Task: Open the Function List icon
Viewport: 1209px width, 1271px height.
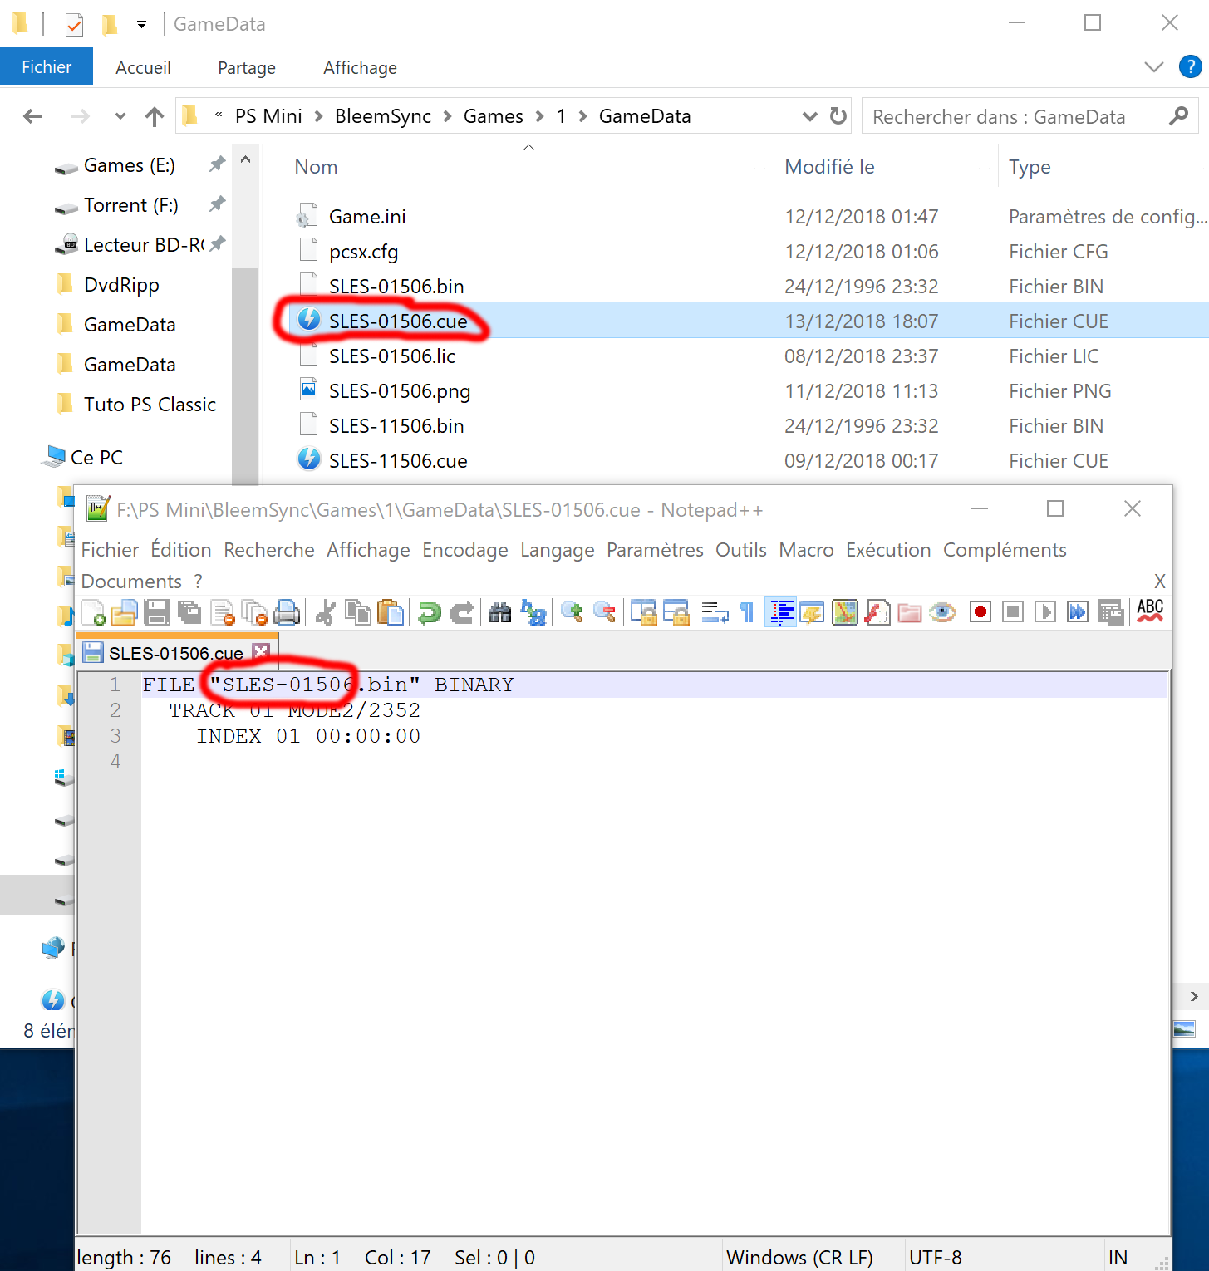Action: 877,613
